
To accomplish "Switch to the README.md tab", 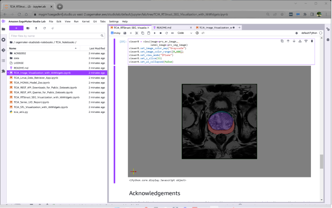I will (x=163, y=27).
